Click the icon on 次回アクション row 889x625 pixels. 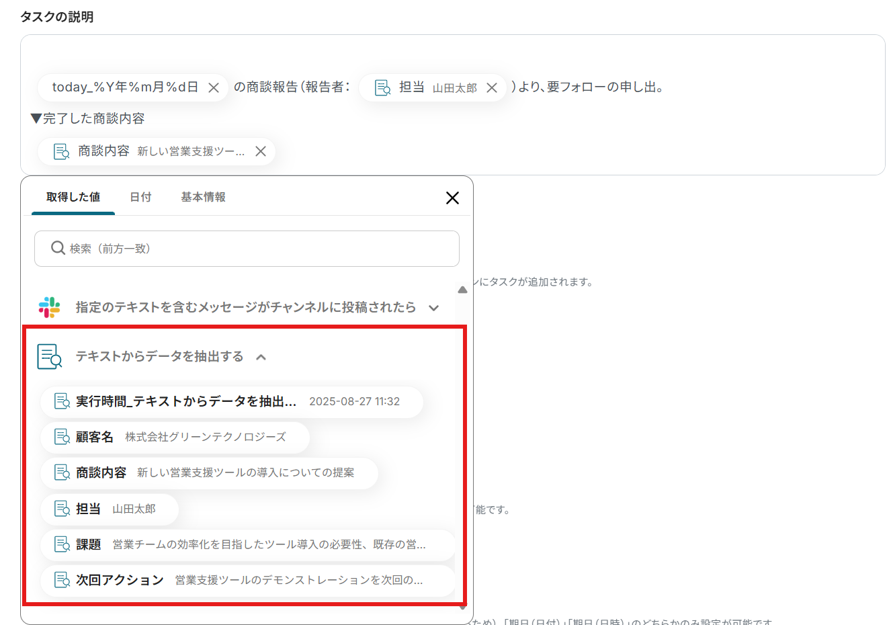click(62, 580)
